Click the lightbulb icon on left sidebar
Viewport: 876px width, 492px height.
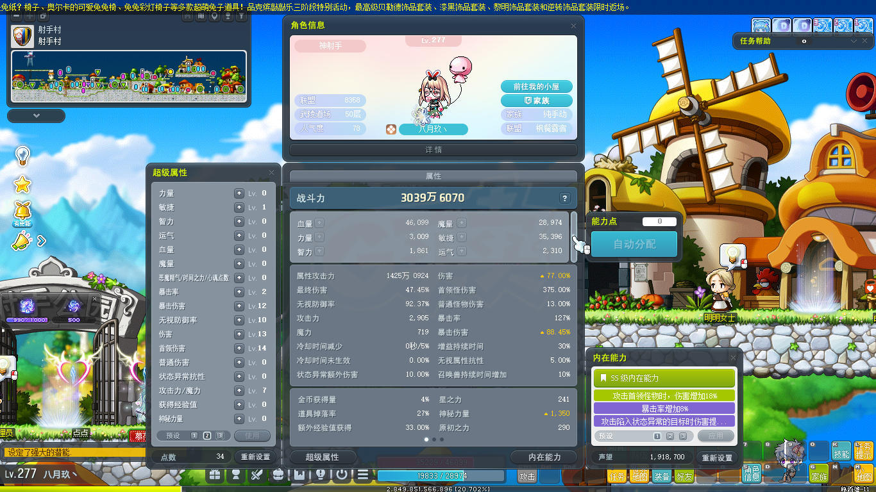tap(22, 155)
